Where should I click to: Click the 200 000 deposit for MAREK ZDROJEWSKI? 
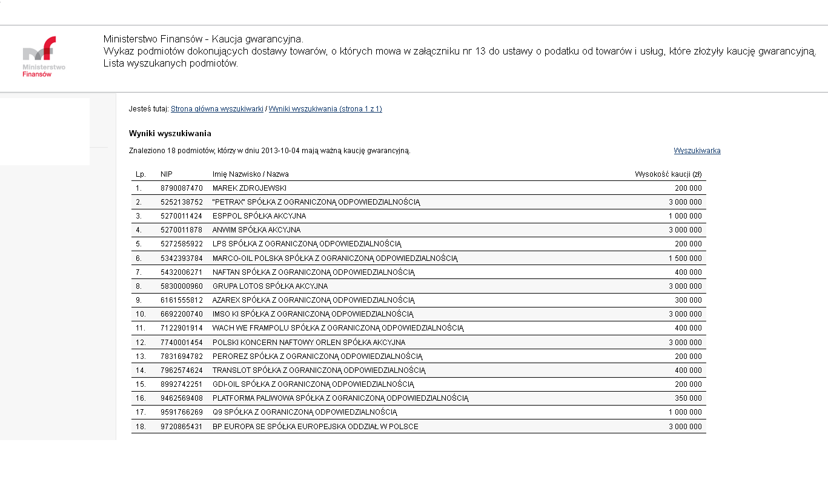(689, 188)
